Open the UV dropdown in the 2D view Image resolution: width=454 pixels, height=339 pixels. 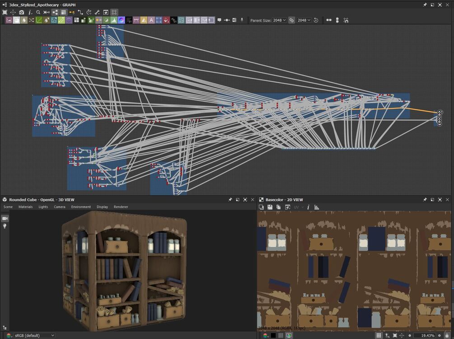(x=299, y=207)
